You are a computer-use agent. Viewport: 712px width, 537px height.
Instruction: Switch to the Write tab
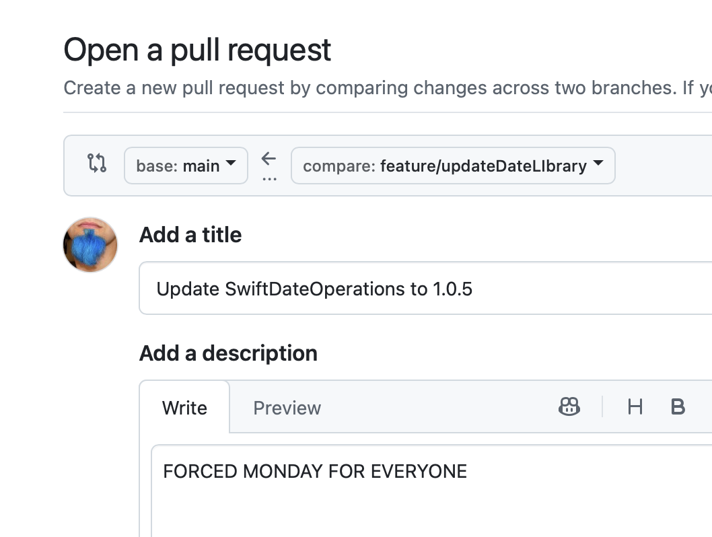tap(184, 408)
